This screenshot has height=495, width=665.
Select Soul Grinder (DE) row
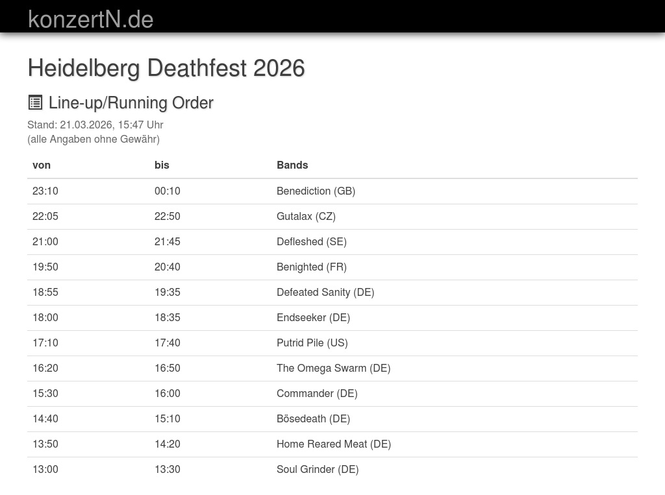[x=318, y=469]
